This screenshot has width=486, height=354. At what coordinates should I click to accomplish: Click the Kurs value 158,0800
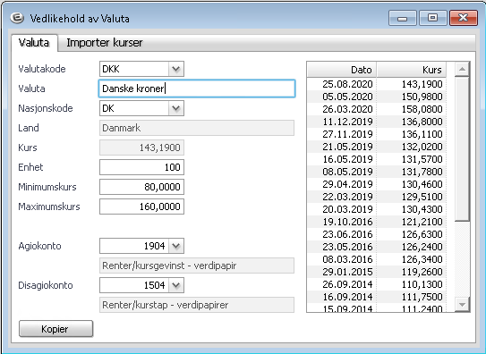[422, 109]
